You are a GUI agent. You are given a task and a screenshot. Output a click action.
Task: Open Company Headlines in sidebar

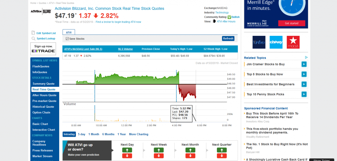[x=39, y=143]
